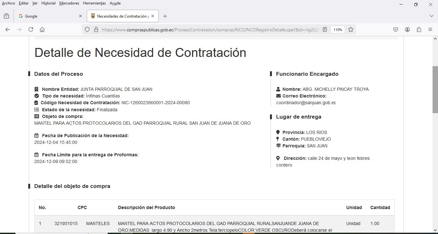Click the 110% zoom level indicator
438x234 pixels.
click(x=338, y=29)
